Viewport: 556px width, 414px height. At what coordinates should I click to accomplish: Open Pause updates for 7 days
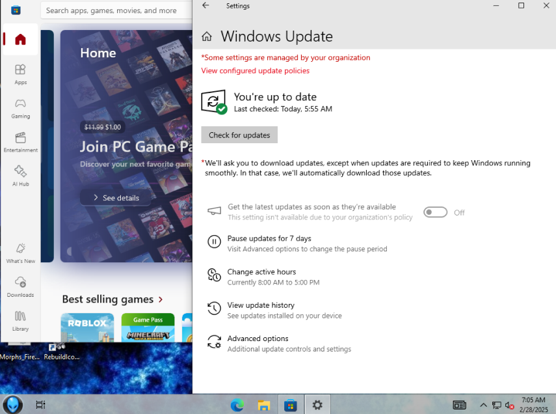coord(269,239)
